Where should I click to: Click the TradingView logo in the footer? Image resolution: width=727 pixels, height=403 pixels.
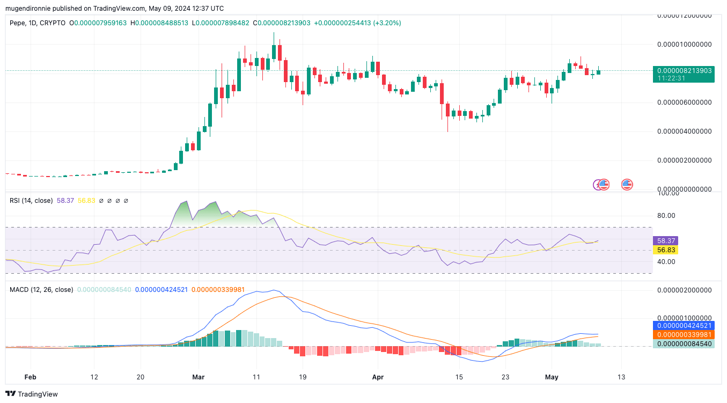coord(32,394)
